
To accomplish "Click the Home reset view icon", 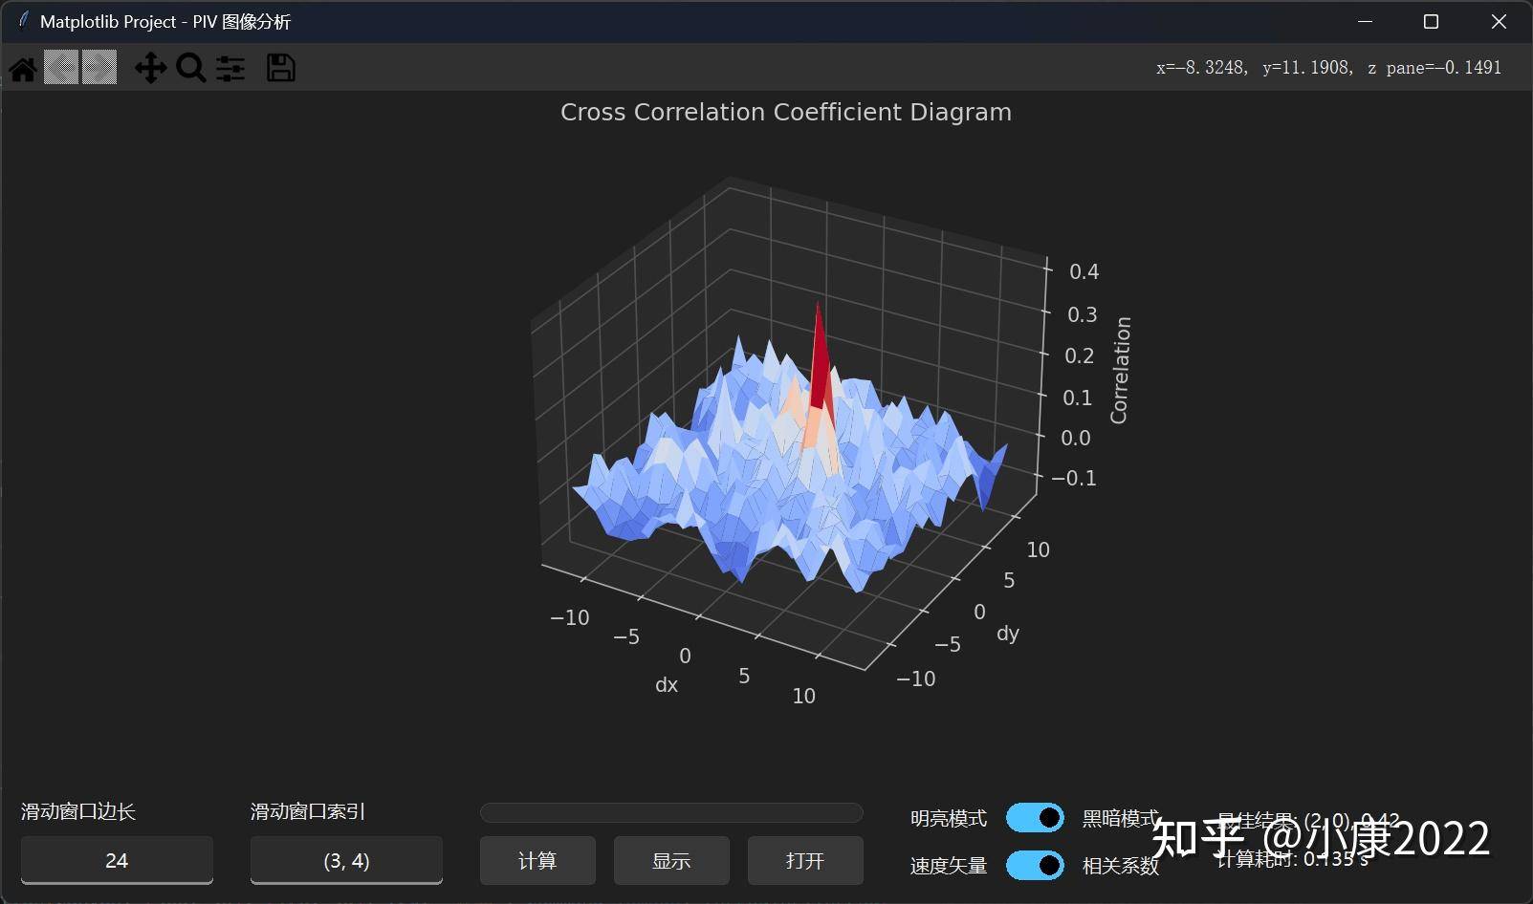I will 23,68.
